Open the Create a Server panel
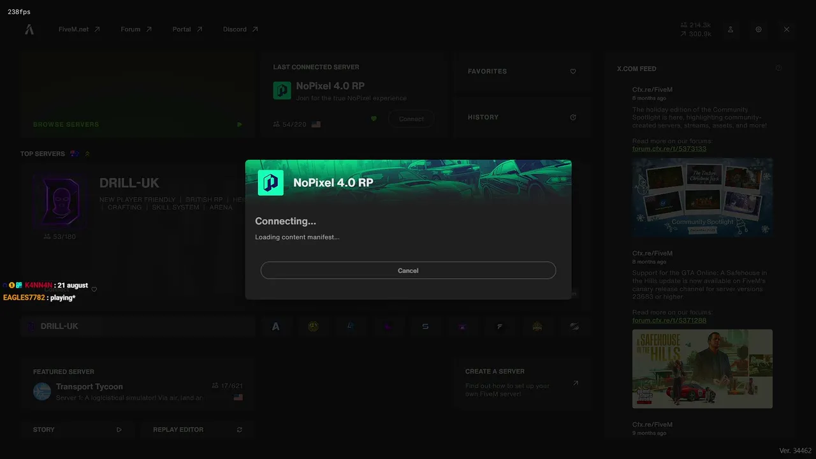This screenshot has width=816, height=459. [522, 383]
